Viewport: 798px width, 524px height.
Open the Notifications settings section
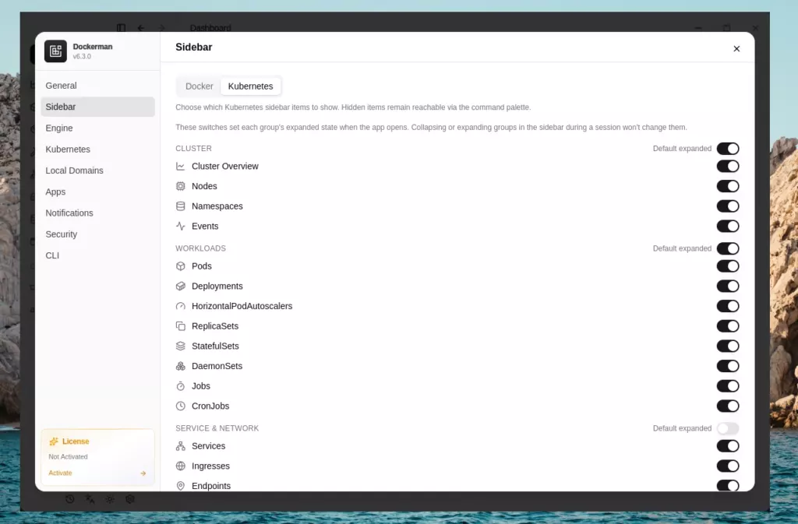97,213
